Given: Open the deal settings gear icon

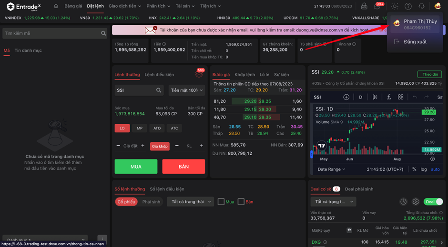Looking at the screenshot, I should [416, 202].
